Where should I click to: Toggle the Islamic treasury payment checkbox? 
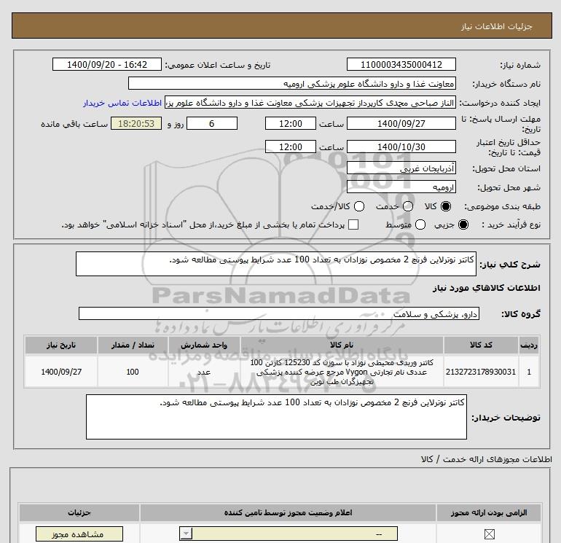click(x=354, y=224)
